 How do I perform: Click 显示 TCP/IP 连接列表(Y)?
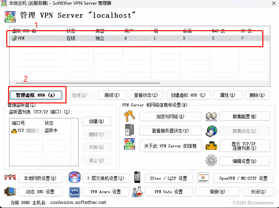[x=245, y=146]
